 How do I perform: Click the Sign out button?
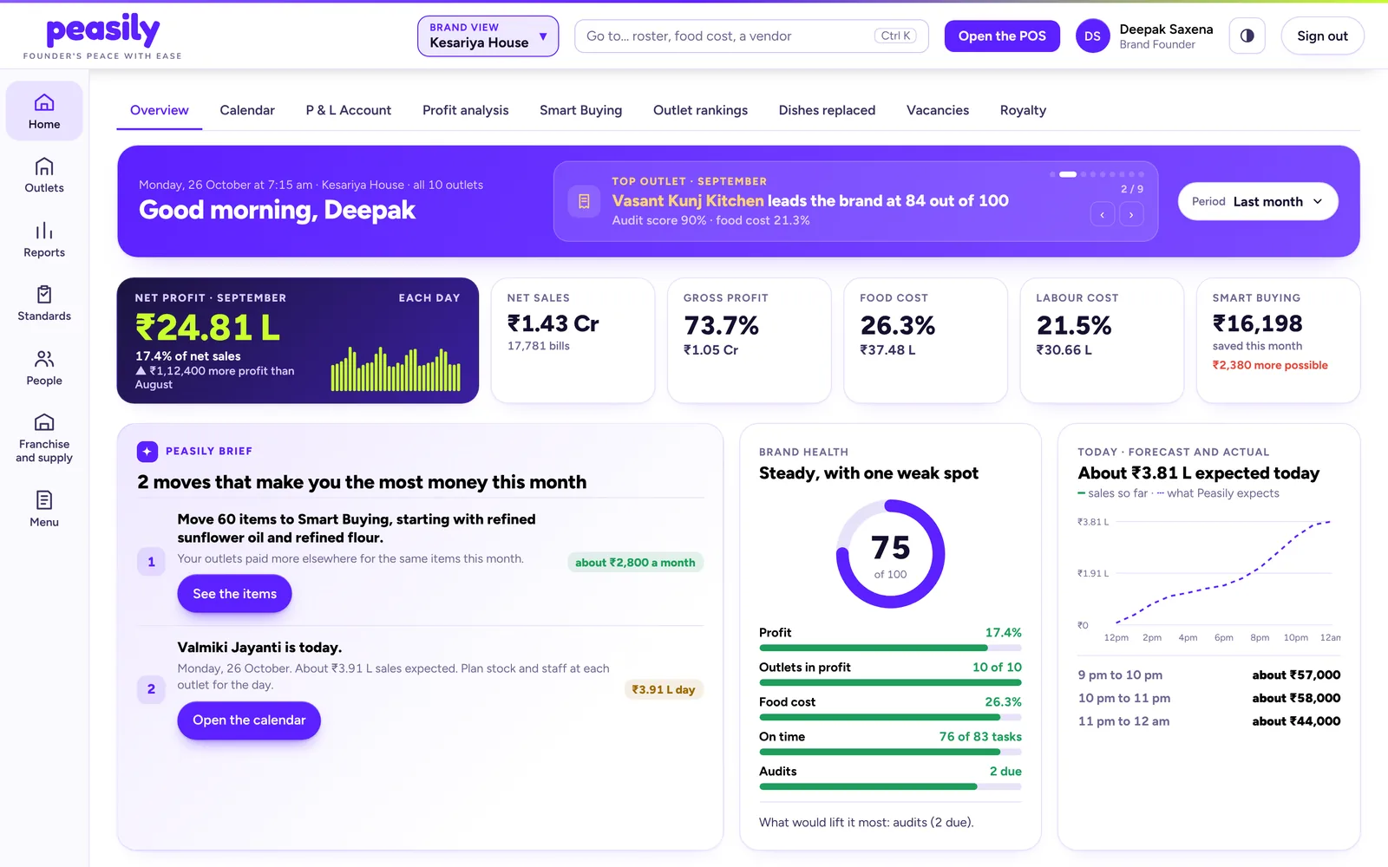(1322, 36)
